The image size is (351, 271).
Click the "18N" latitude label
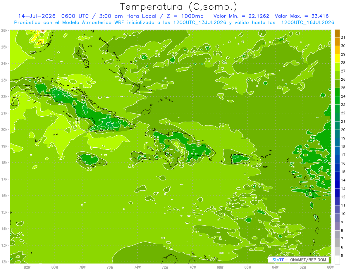[5, 163]
